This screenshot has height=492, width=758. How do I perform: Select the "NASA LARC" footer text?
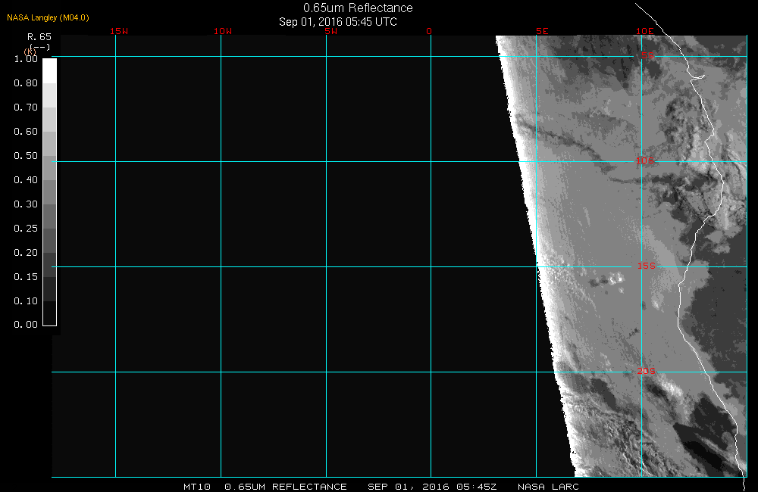(548, 487)
